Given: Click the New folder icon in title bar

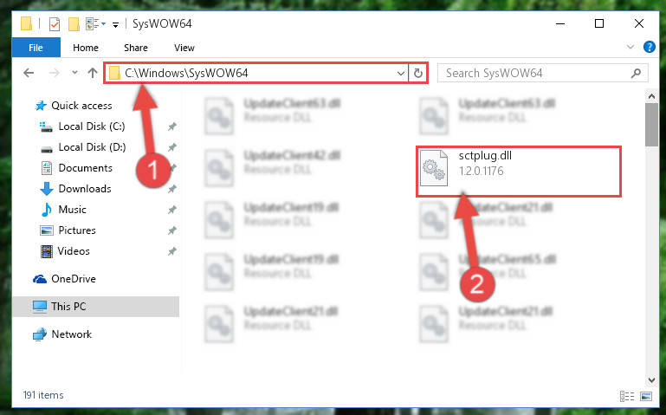Looking at the screenshot, I should (x=74, y=23).
